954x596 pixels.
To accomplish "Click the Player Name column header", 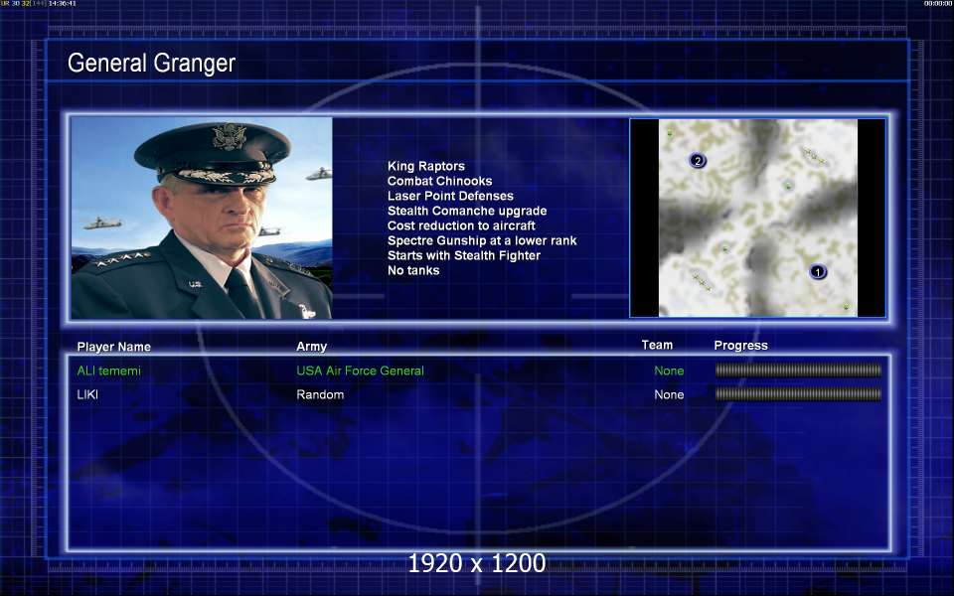I will tap(114, 347).
